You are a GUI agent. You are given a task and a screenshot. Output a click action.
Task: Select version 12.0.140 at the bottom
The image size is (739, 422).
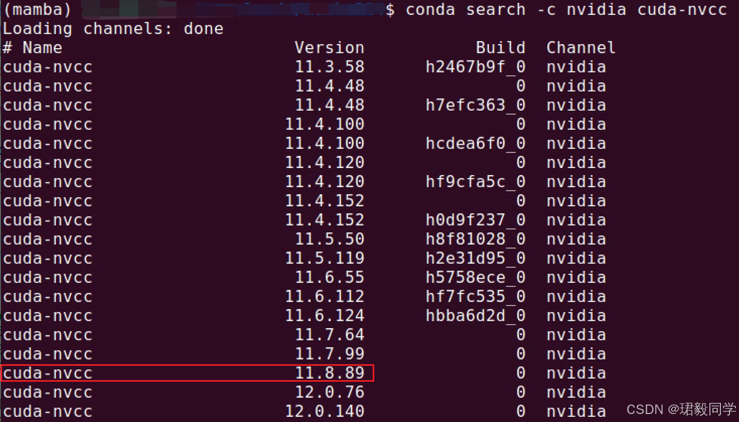325,411
